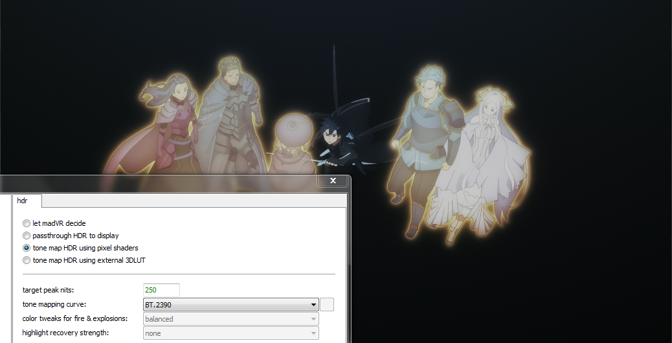Click small button beside tone mapping curve
This screenshot has height=343, width=672.
coord(327,305)
